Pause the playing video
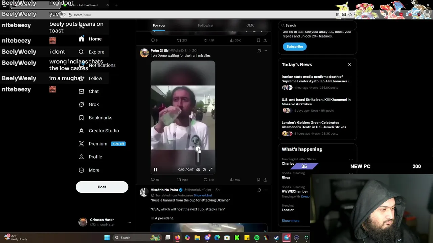This screenshot has width=433, height=243. (155, 170)
